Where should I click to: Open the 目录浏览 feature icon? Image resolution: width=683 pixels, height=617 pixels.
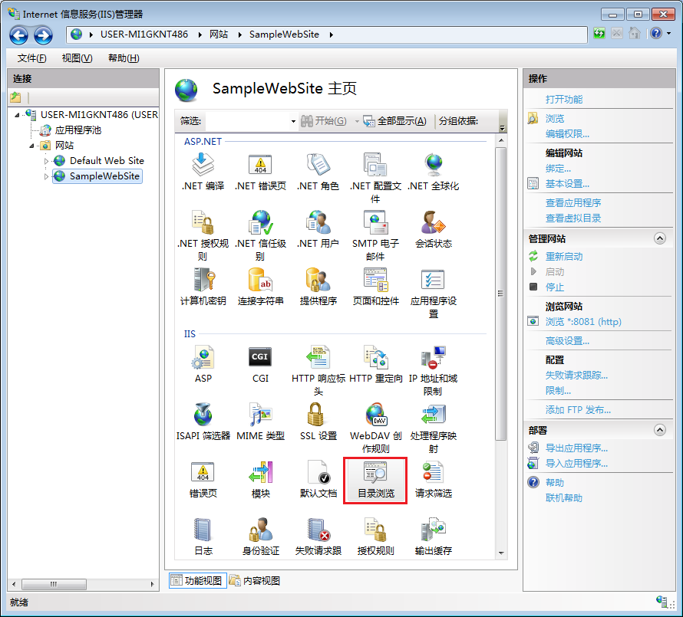(375, 480)
